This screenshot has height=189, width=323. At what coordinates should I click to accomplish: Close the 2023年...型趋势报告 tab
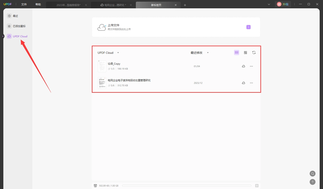86,5
